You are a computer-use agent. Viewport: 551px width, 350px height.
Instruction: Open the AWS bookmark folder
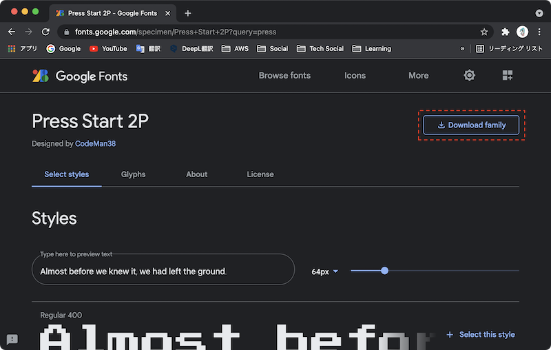(x=235, y=49)
